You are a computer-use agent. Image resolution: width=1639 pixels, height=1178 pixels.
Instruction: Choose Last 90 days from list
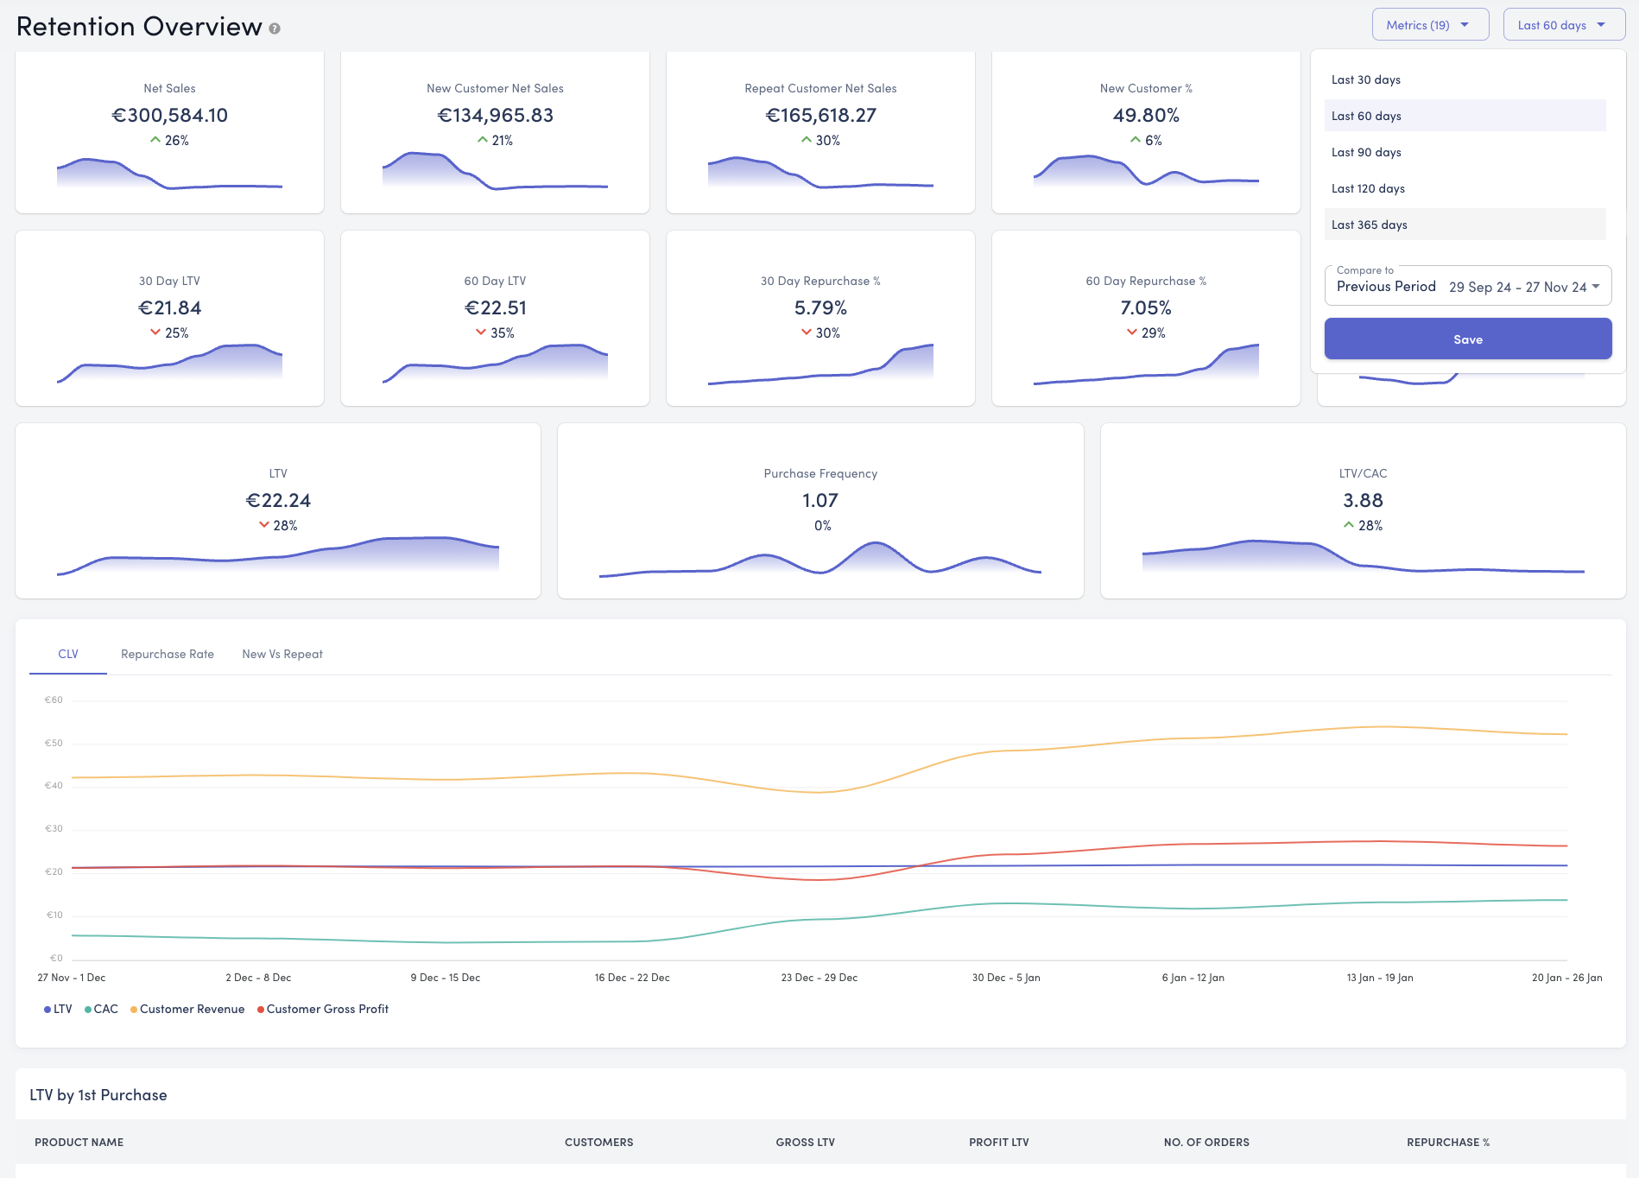coord(1365,152)
